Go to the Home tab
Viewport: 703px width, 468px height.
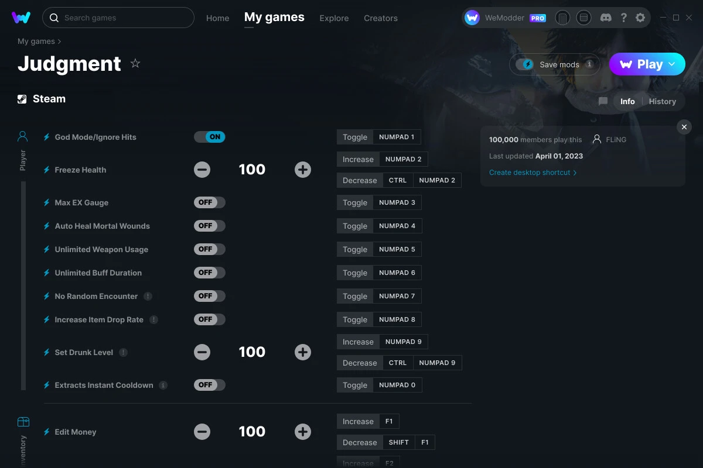point(217,18)
